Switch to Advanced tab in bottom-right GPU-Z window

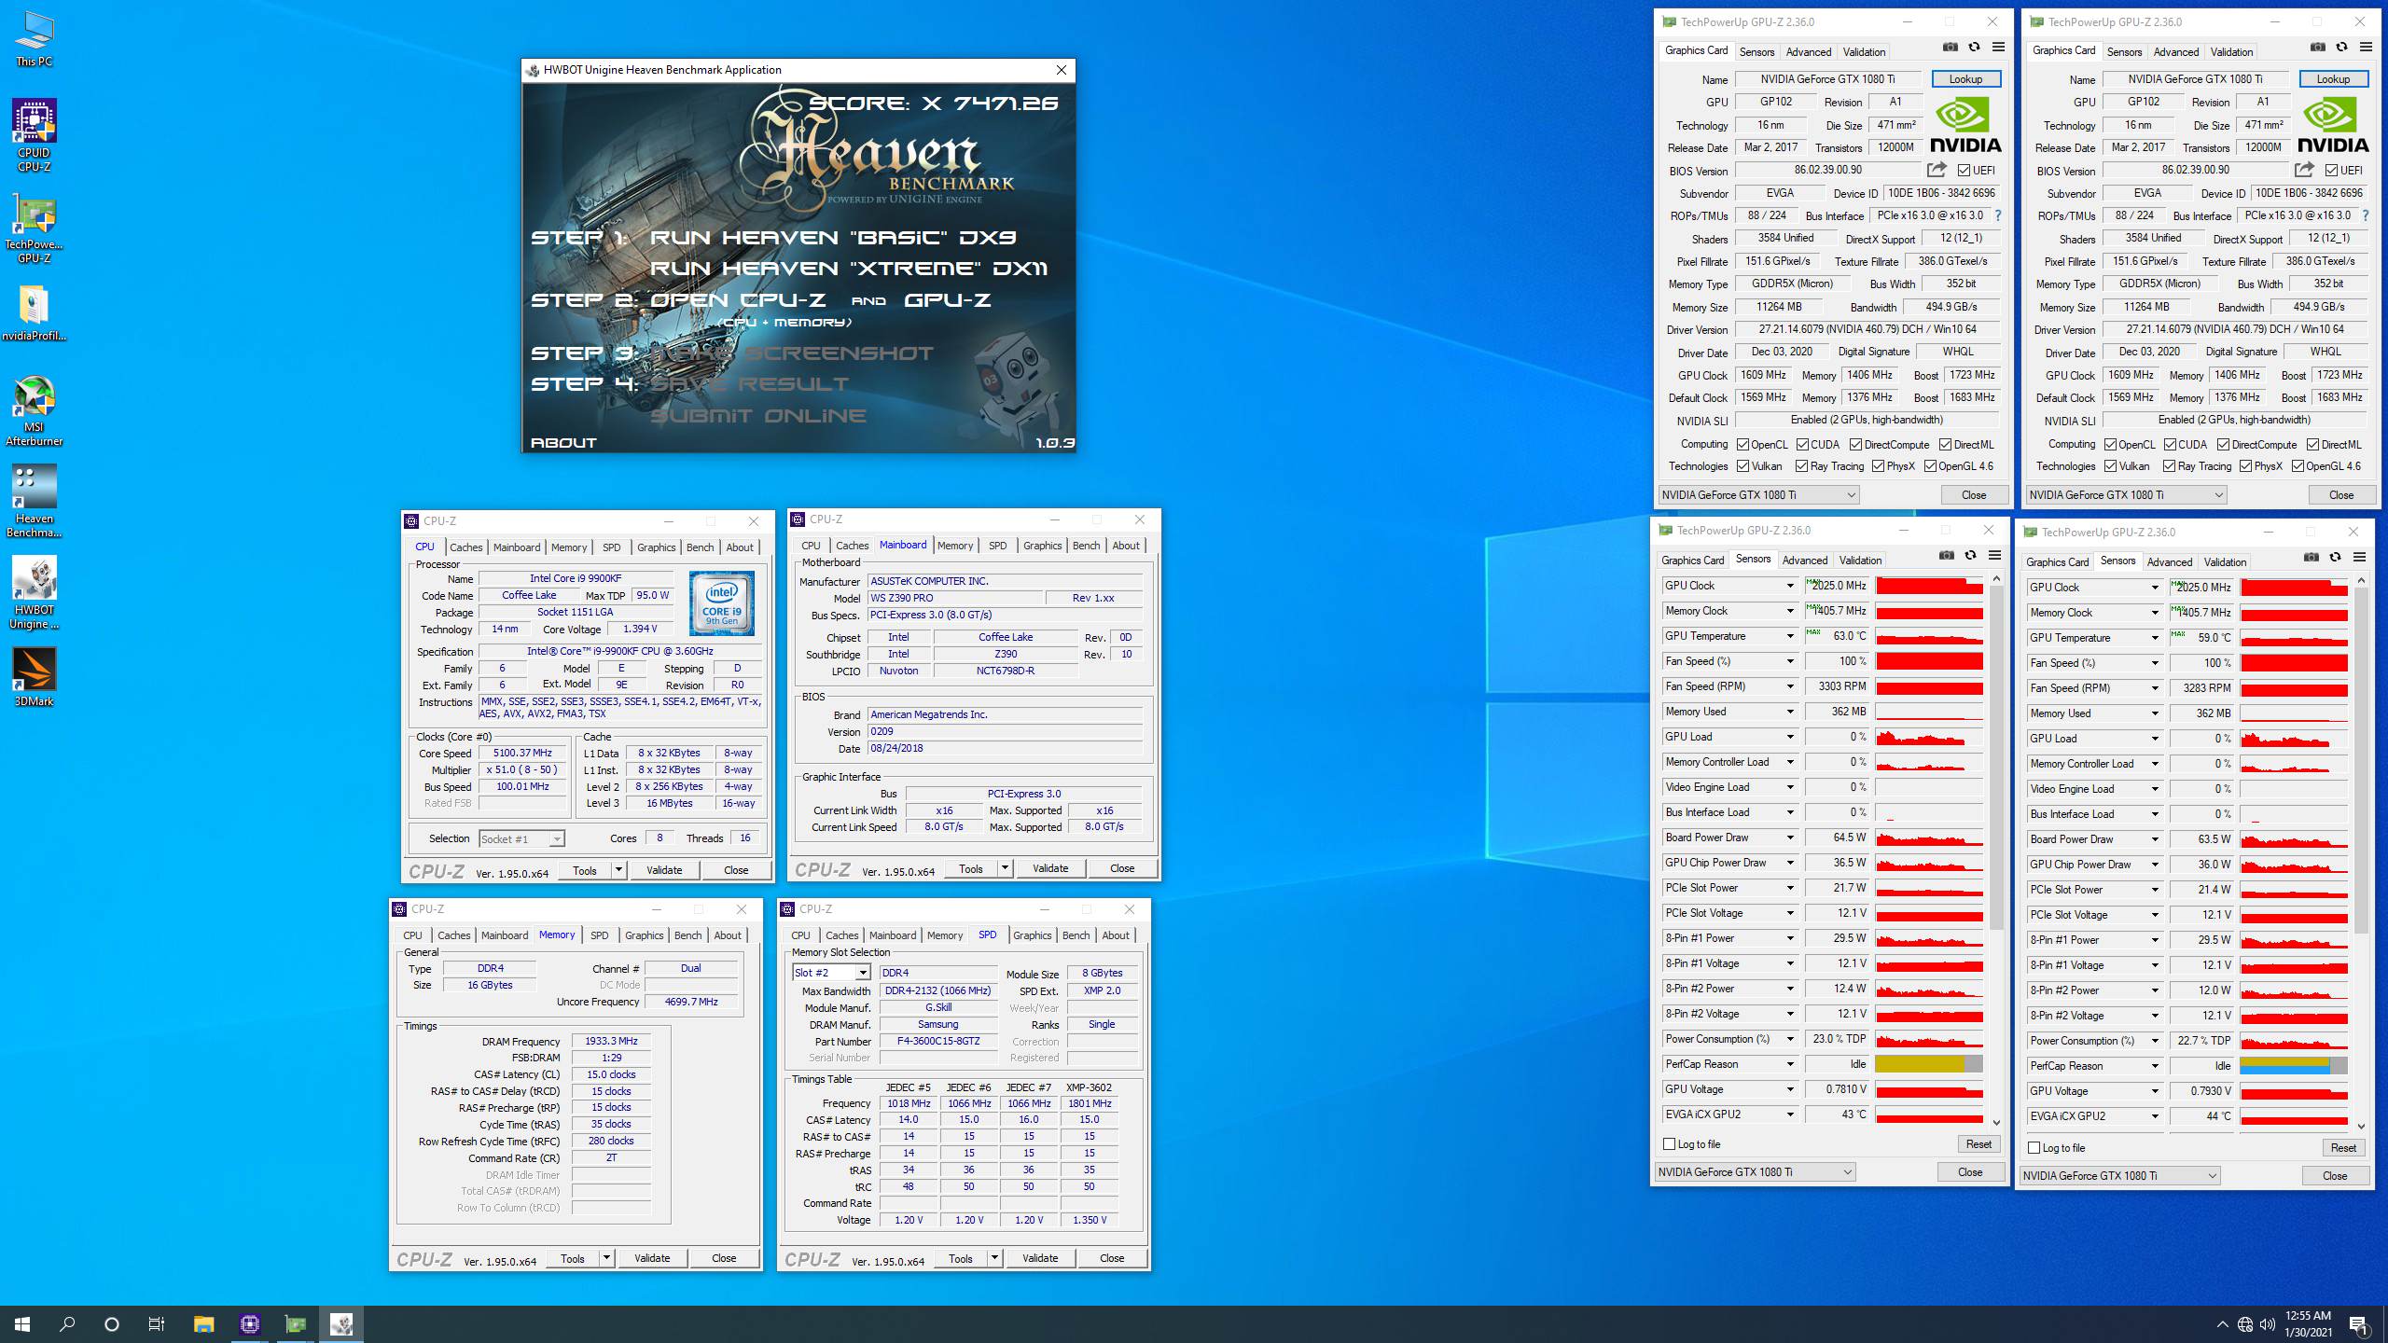click(x=2169, y=562)
